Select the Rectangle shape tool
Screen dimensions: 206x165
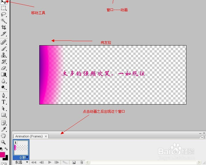coord(4,115)
